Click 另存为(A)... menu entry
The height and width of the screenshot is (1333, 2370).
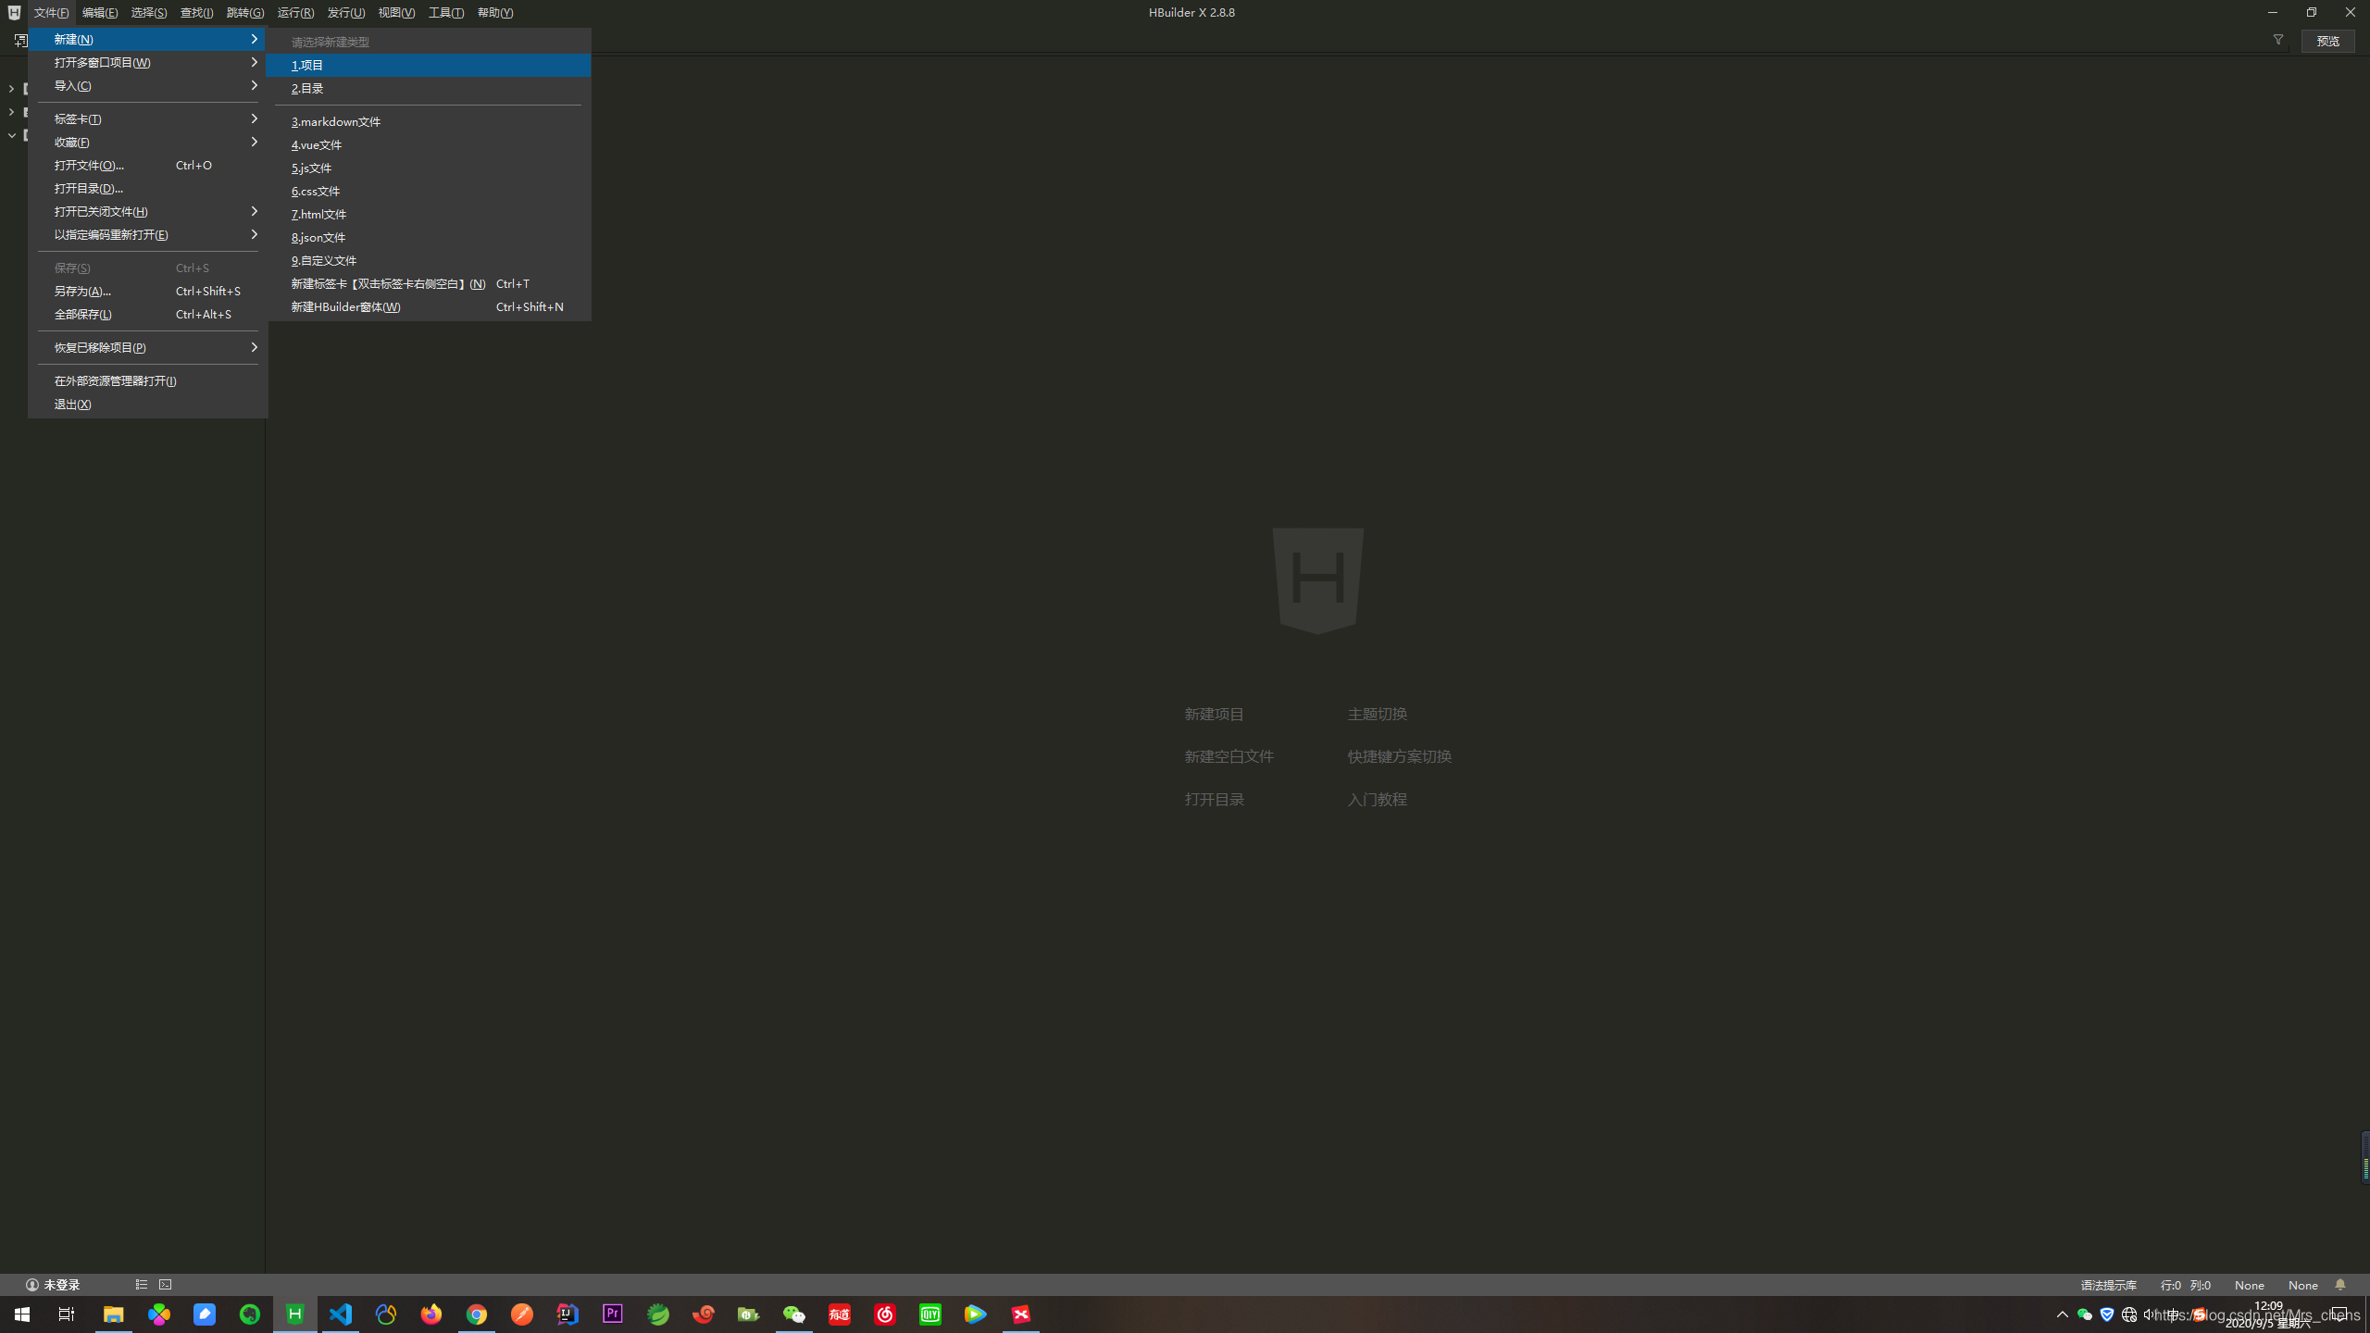pos(83,291)
